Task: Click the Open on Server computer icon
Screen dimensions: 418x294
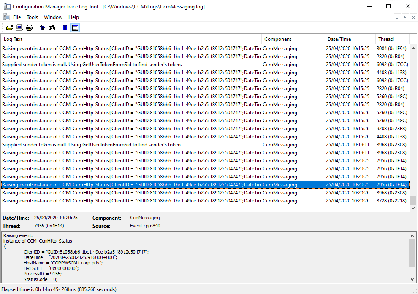Action: point(19,28)
